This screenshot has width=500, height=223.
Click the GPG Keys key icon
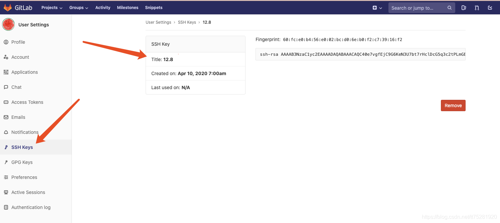pos(6,162)
